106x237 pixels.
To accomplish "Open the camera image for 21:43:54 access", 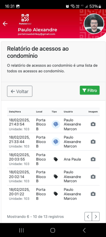I will pos(93,124).
